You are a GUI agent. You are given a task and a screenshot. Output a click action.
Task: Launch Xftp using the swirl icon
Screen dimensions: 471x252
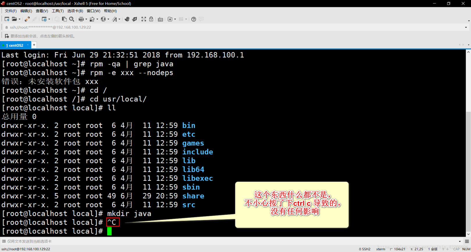coord(127,19)
